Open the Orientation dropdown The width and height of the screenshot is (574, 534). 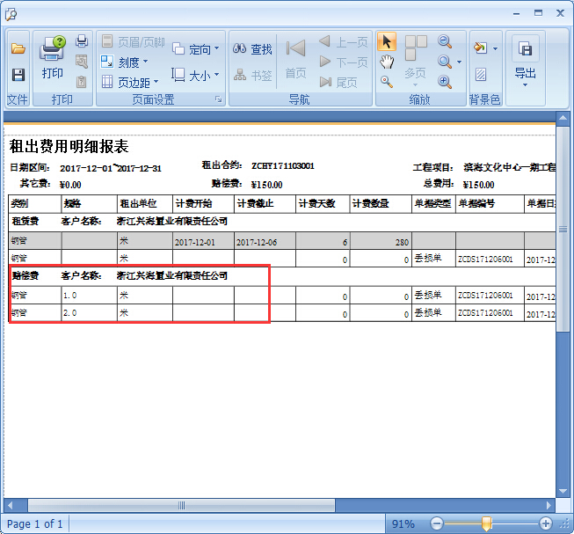click(195, 48)
